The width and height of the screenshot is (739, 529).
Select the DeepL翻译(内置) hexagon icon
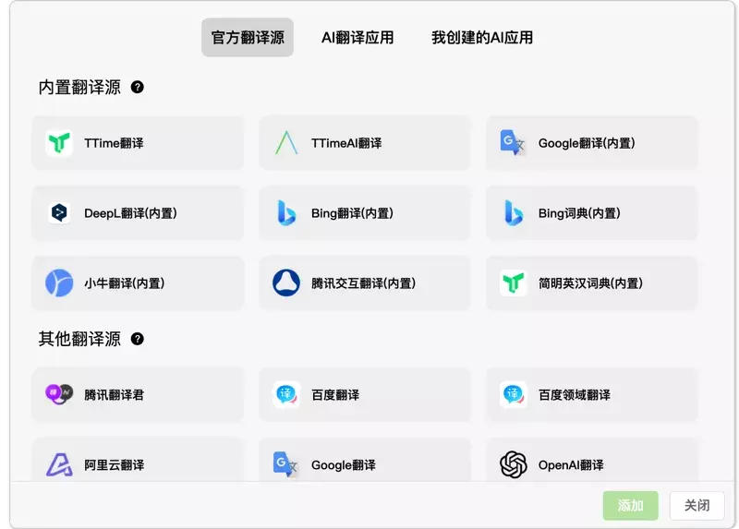(59, 213)
